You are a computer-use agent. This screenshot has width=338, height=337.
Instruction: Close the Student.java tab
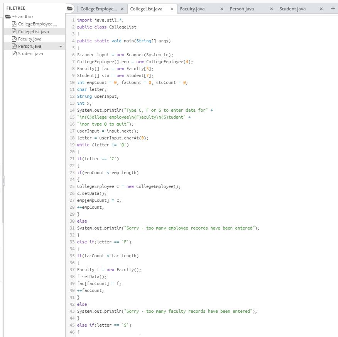(321, 8)
